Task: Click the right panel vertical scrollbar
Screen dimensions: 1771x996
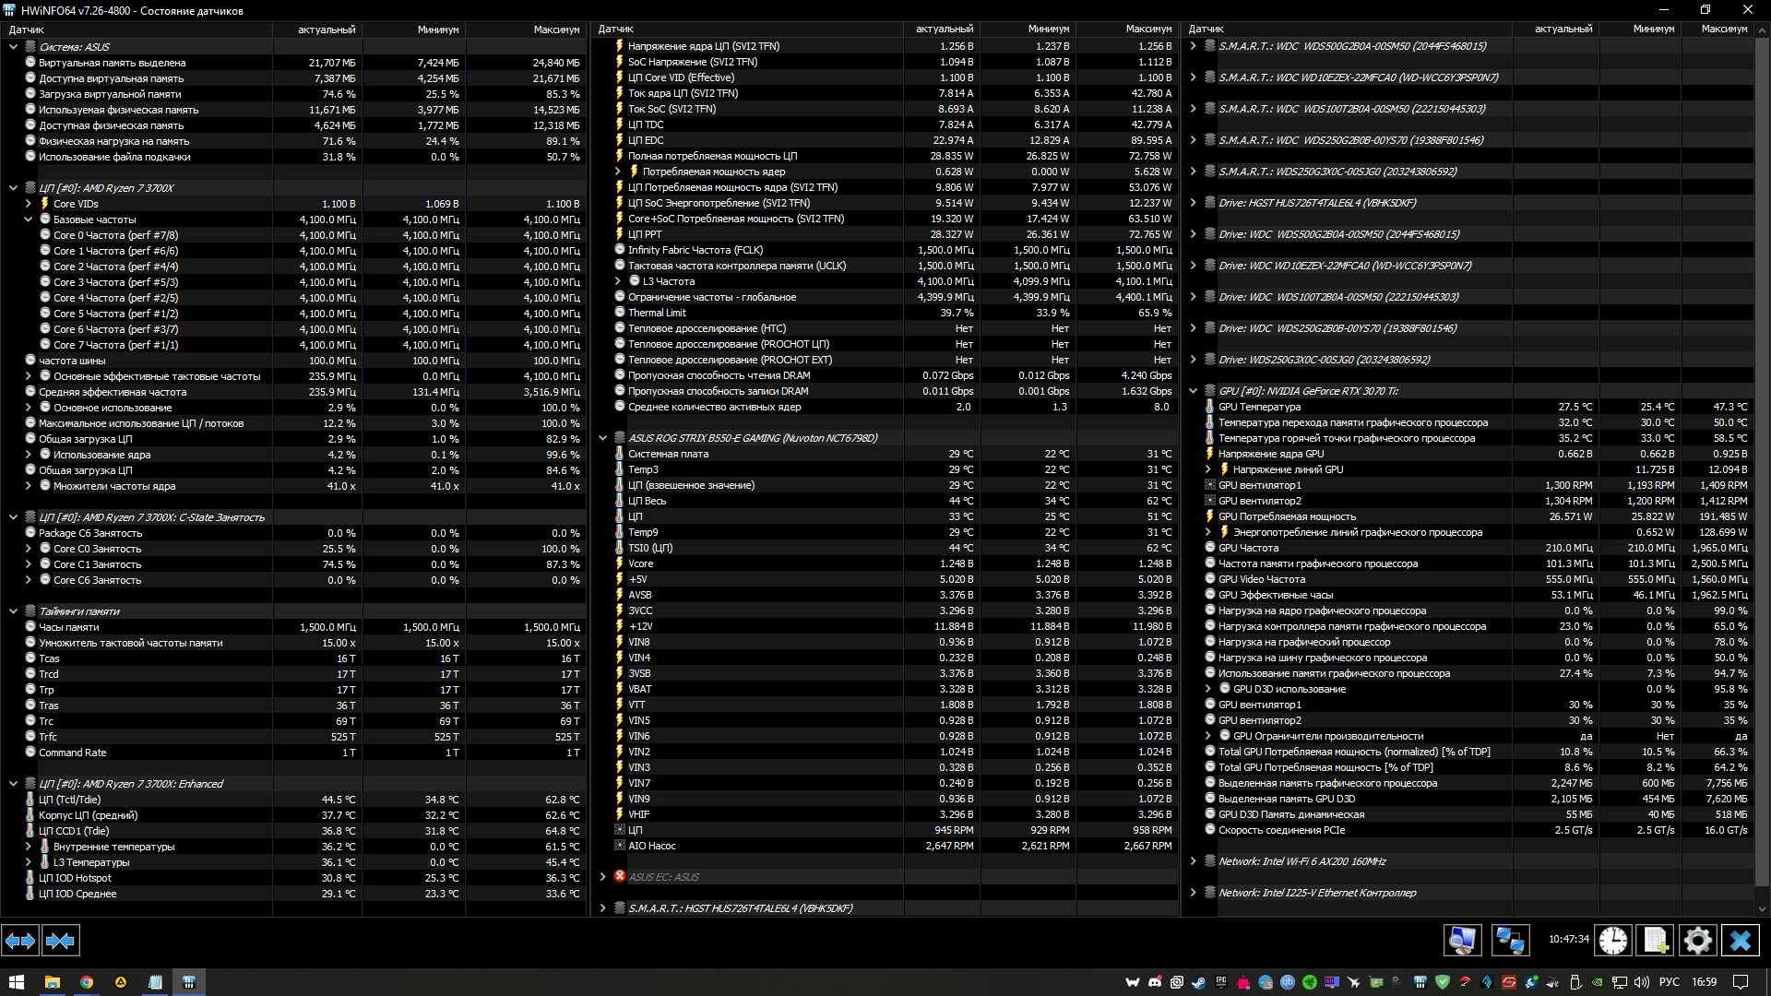Action: 1762,461
